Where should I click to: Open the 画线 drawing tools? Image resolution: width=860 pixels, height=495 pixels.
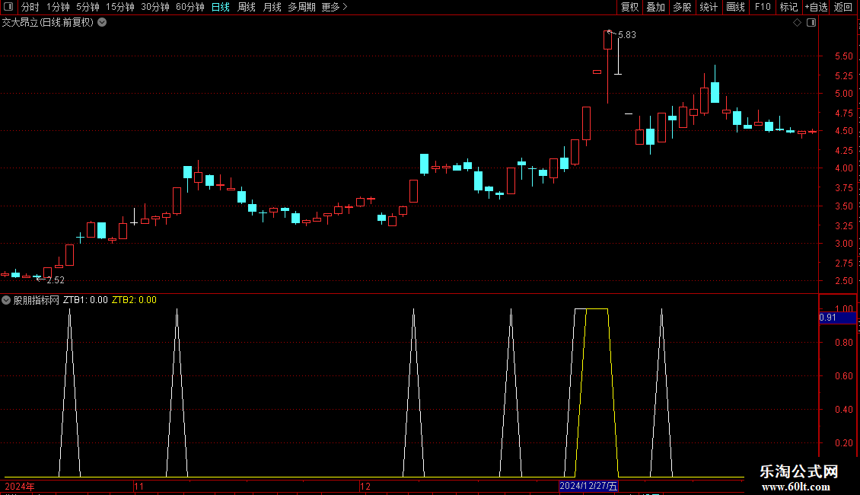(735, 7)
